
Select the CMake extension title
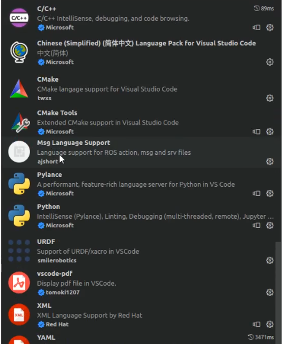coord(48,79)
